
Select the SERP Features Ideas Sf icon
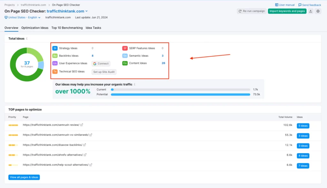pos(125,48)
